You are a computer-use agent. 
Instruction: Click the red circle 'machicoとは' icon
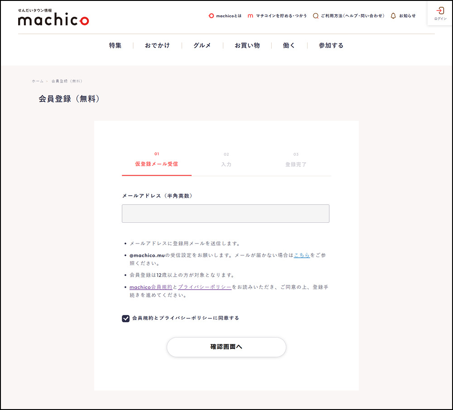pyautogui.click(x=211, y=16)
